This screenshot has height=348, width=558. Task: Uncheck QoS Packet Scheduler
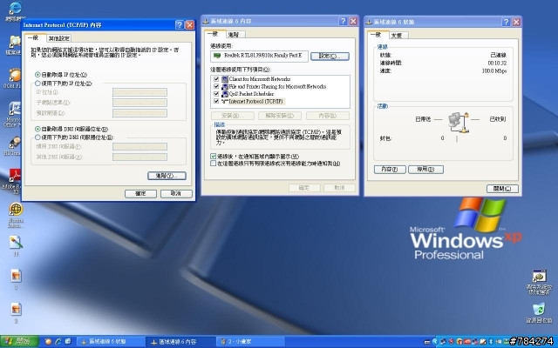pos(216,94)
